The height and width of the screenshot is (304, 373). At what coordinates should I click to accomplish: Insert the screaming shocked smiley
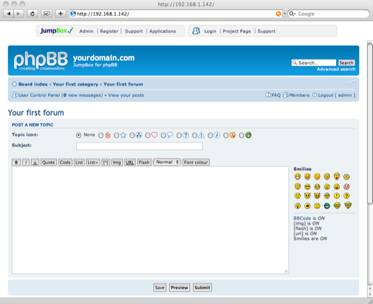(x=337, y=176)
